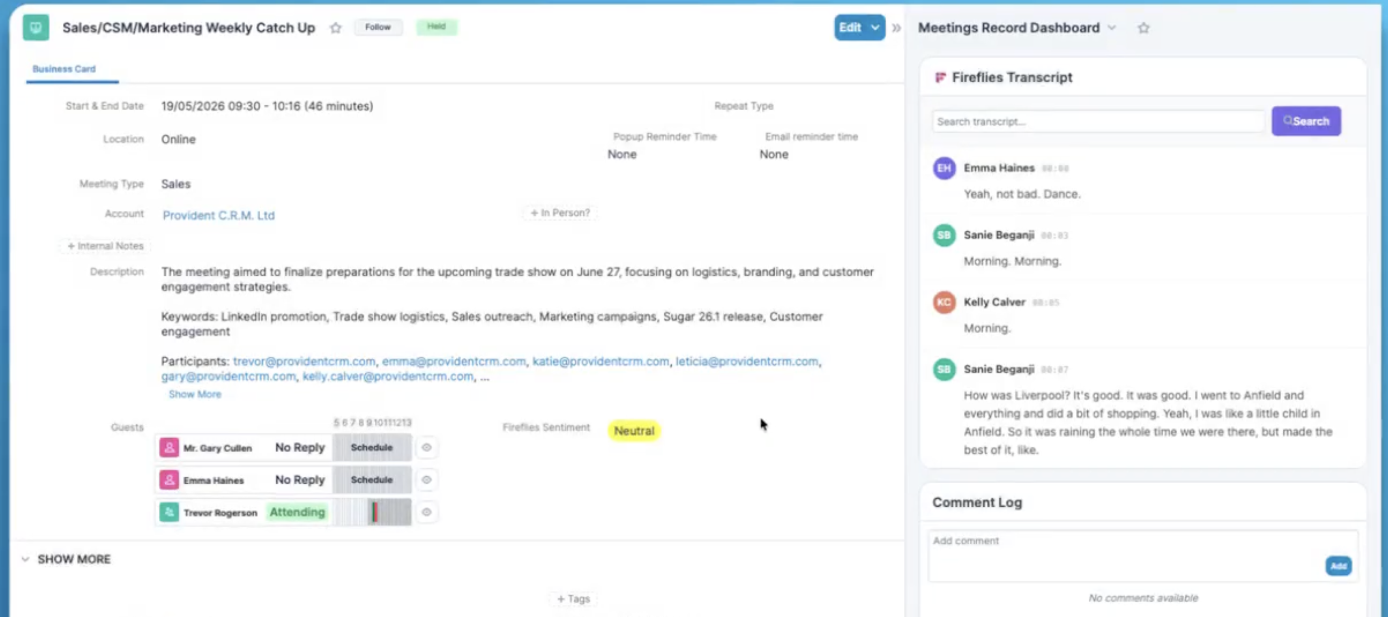Click Mr. Gary Cullen's pink contact icon

[169, 448]
